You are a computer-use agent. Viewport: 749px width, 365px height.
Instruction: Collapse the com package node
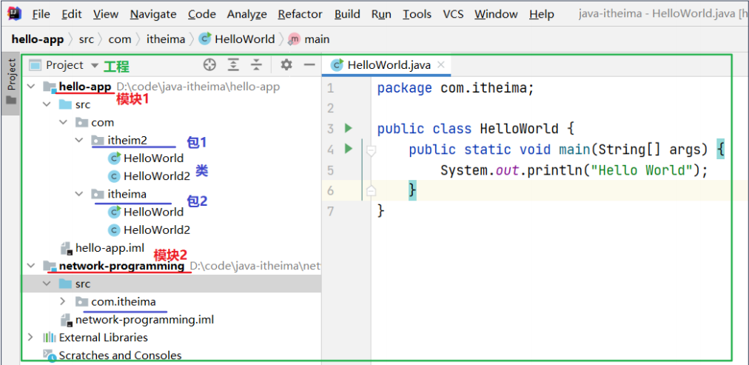click(x=63, y=123)
